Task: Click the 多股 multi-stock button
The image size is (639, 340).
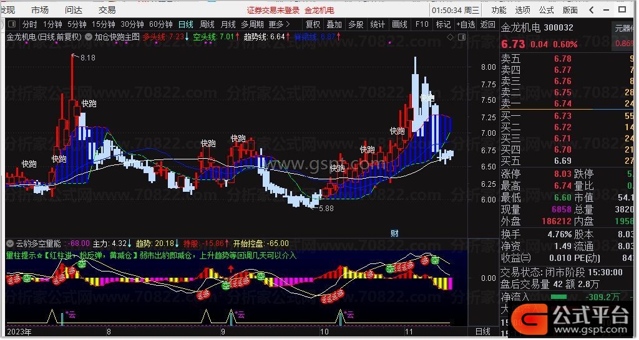Action: tap(356, 24)
